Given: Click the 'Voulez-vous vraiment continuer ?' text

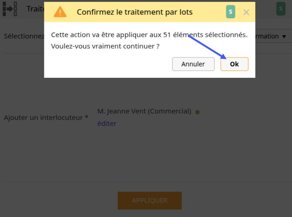Looking at the screenshot, I should (105, 46).
